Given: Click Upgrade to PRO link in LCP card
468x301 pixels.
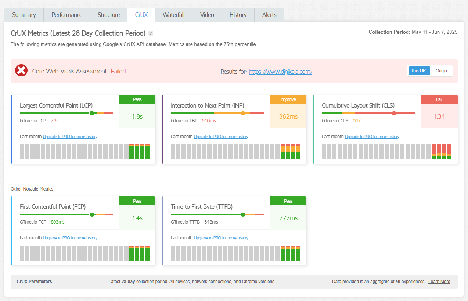Looking at the screenshot, I should coord(70,137).
